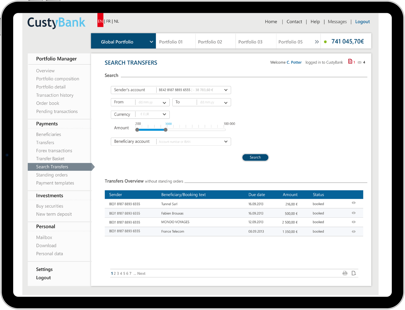The image size is (405, 310).
Task: Switch to the Portfolio 02 tab
Action: pos(210,42)
